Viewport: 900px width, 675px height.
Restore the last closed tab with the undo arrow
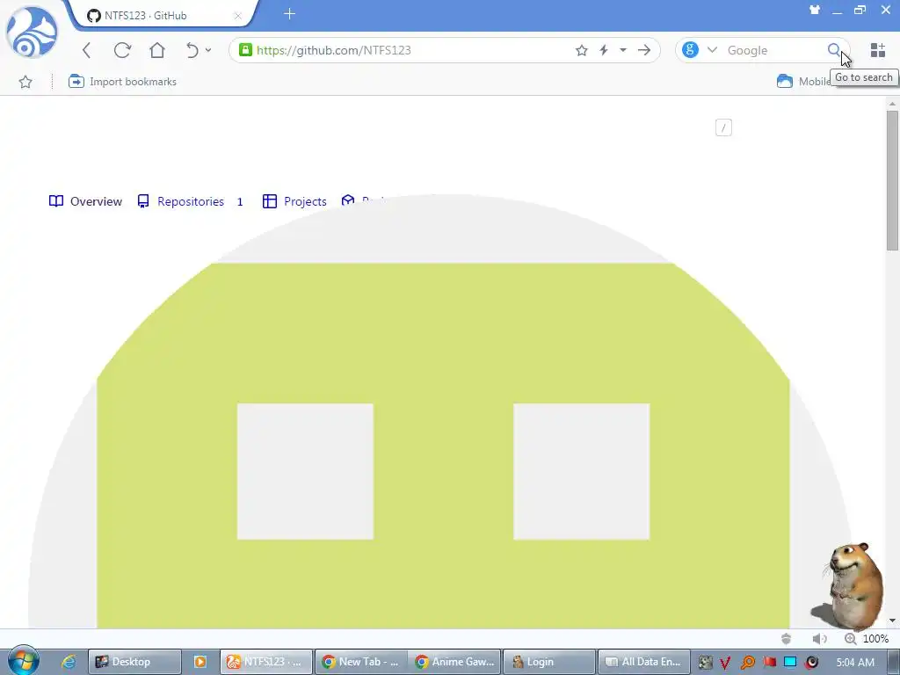coord(192,50)
